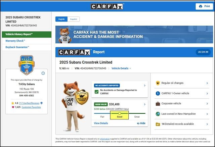Expand CARFAX 1-Owner vehicle chevron
Image resolution: width=215 pixels, height=147 pixels.
[207, 94]
